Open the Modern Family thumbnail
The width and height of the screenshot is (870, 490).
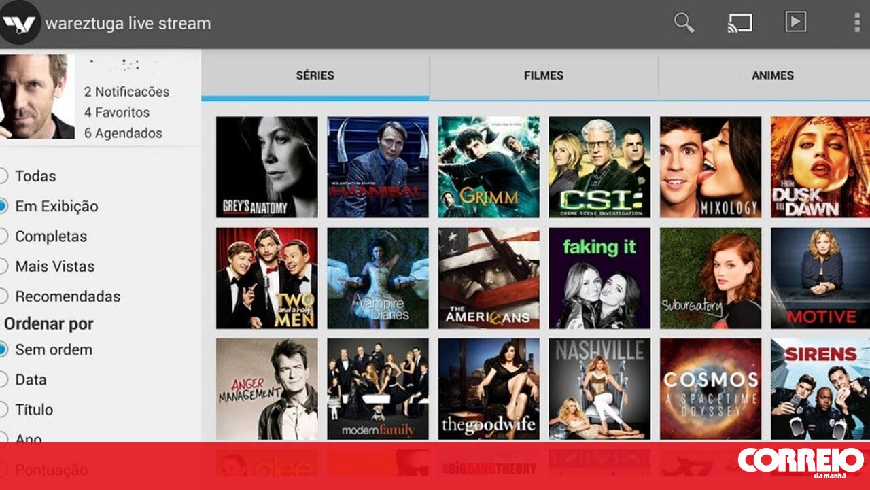pyautogui.click(x=378, y=389)
